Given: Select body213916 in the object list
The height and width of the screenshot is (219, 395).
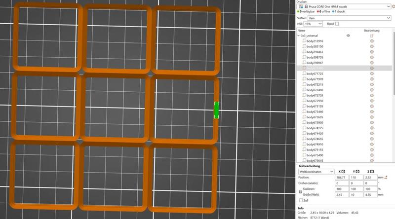Looking at the screenshot, I should pyautogui.click(x=315, y=41).
